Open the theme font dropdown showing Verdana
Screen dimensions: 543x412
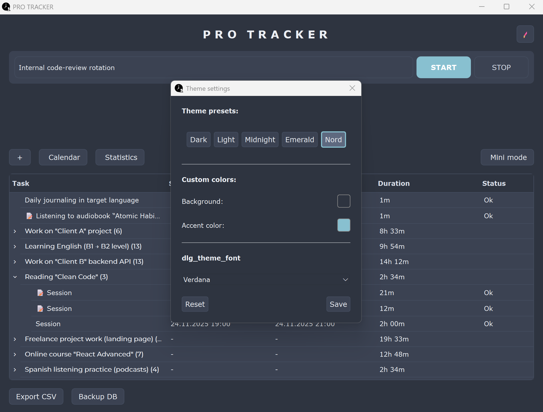click(x=266, y=279)
